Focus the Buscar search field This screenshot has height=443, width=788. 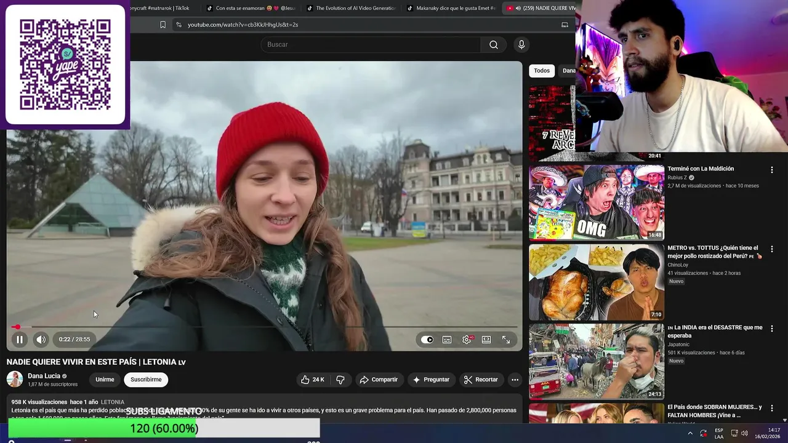pos(371,44)
